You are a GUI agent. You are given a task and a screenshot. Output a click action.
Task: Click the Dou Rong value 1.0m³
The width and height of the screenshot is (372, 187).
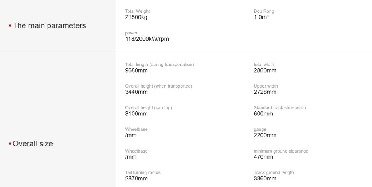click(x=261, y=17)
